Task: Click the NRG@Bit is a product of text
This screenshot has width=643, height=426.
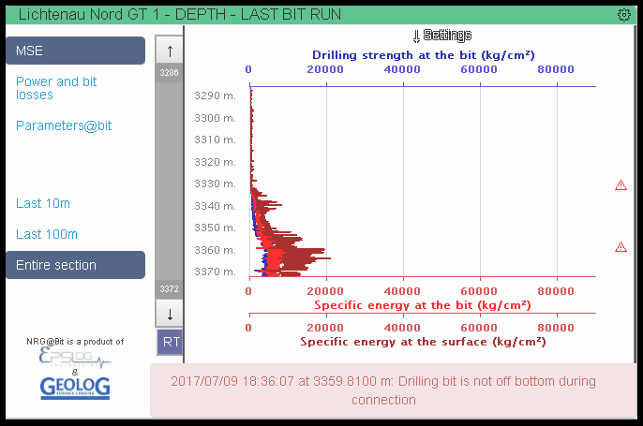Action: pyautogui.click(x=75, y=342)
